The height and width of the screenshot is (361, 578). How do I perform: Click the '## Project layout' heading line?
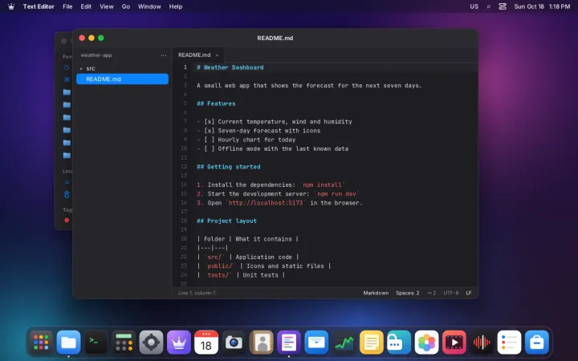point(226,221)
